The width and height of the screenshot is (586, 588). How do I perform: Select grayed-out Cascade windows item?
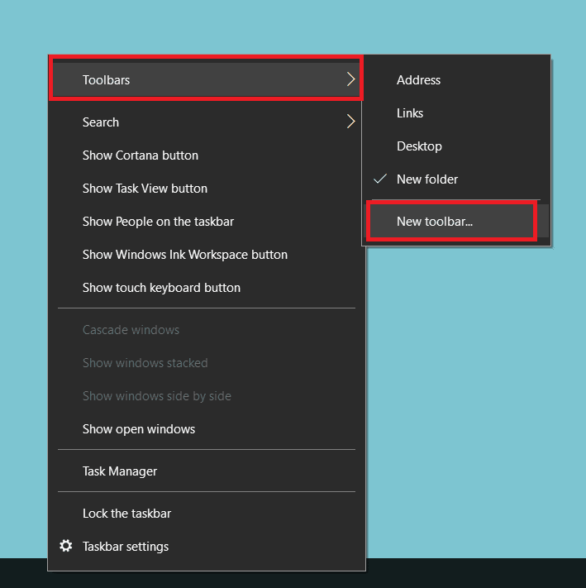pos(205,330)
